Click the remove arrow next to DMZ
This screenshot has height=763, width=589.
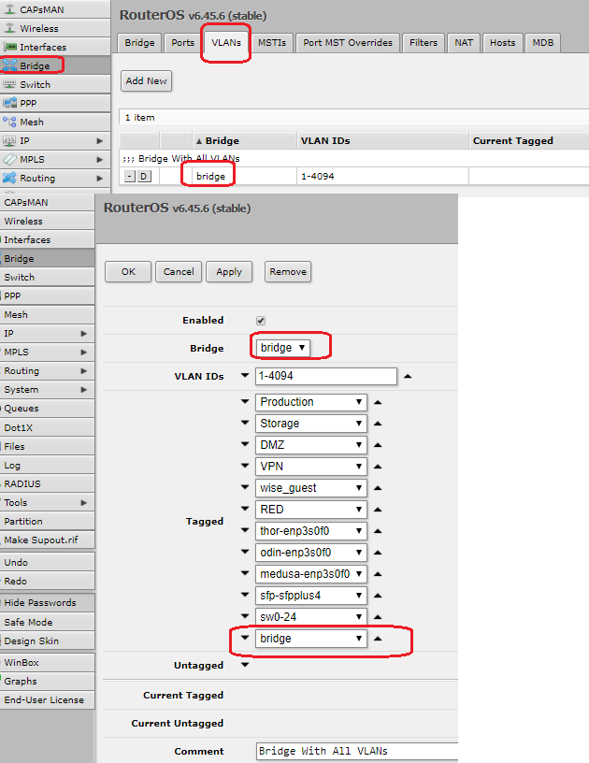click(378, 445)
